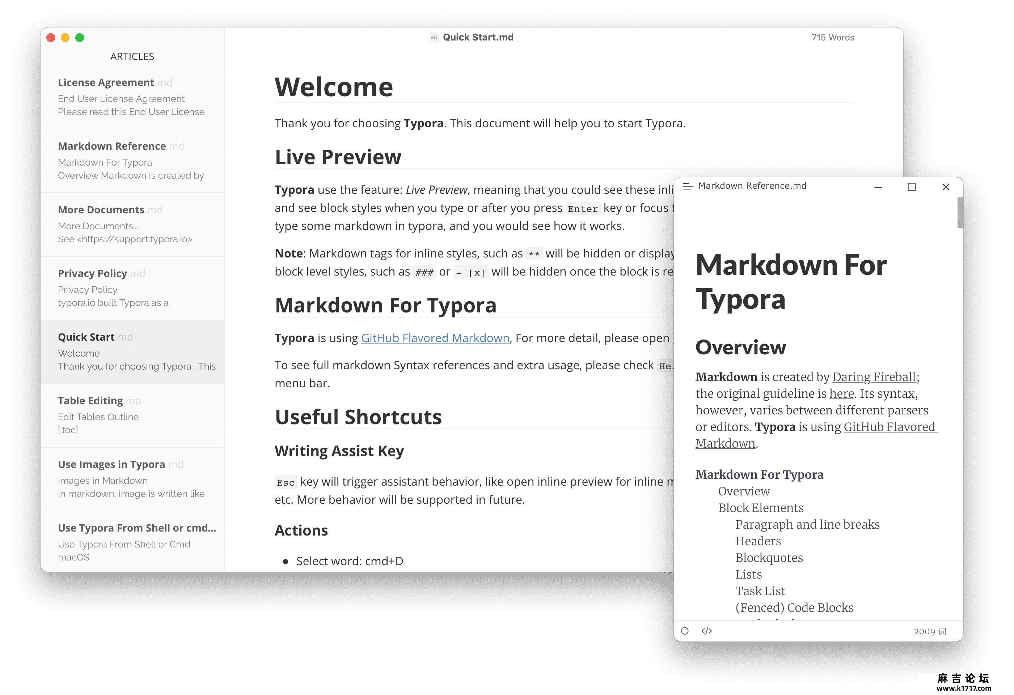Click the Esc inline code key

coord(286,482)
